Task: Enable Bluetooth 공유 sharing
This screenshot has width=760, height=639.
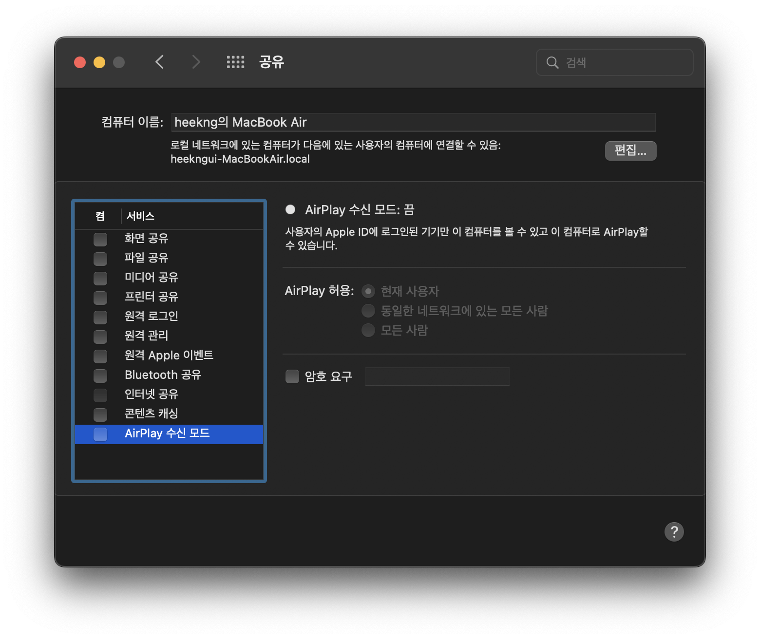Action: (x=100, y=376)
